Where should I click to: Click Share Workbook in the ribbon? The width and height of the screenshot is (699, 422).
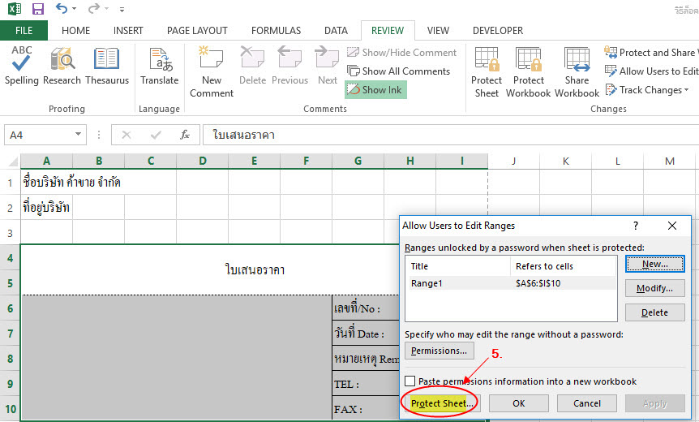(577, 72)
